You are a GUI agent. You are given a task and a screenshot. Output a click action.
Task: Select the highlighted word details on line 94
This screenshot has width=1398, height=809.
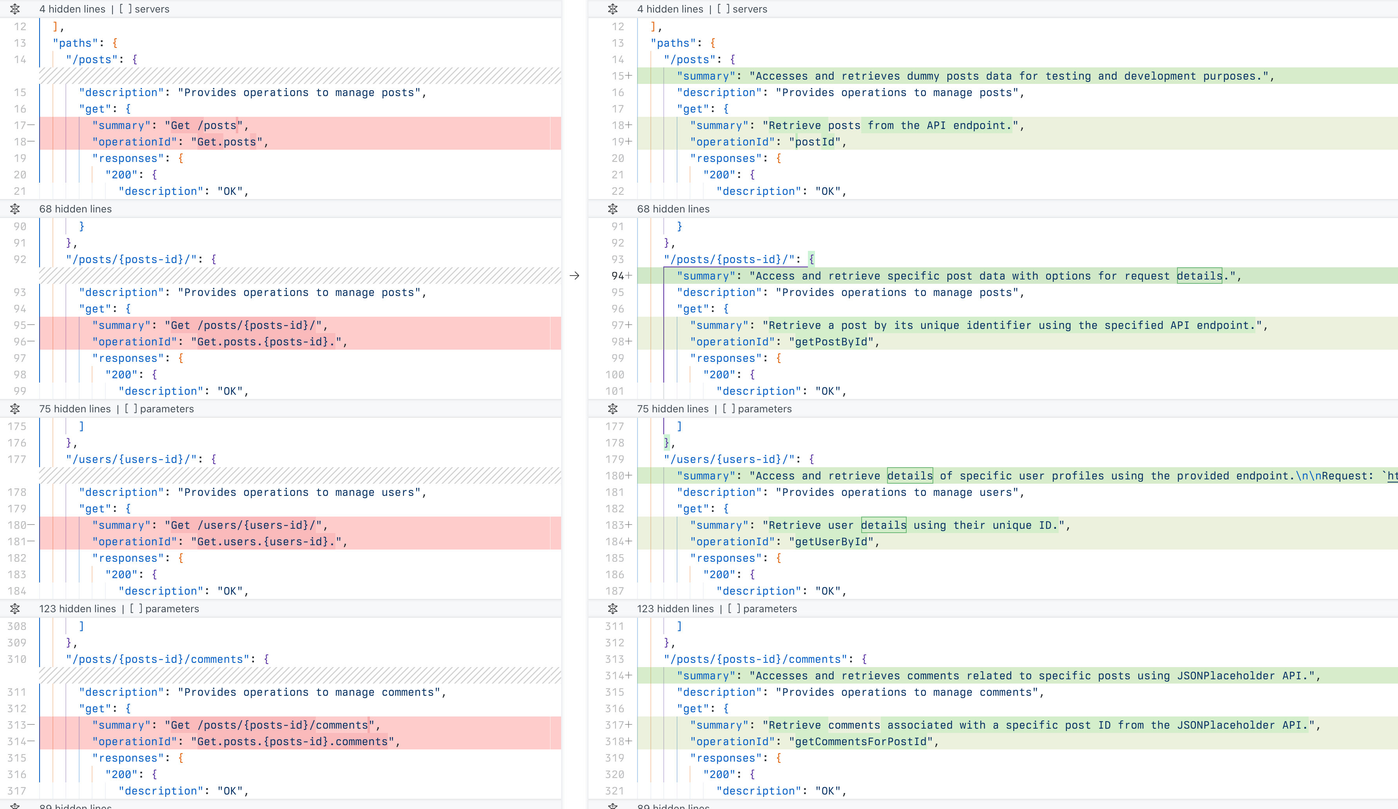(x=1200, y=276)
